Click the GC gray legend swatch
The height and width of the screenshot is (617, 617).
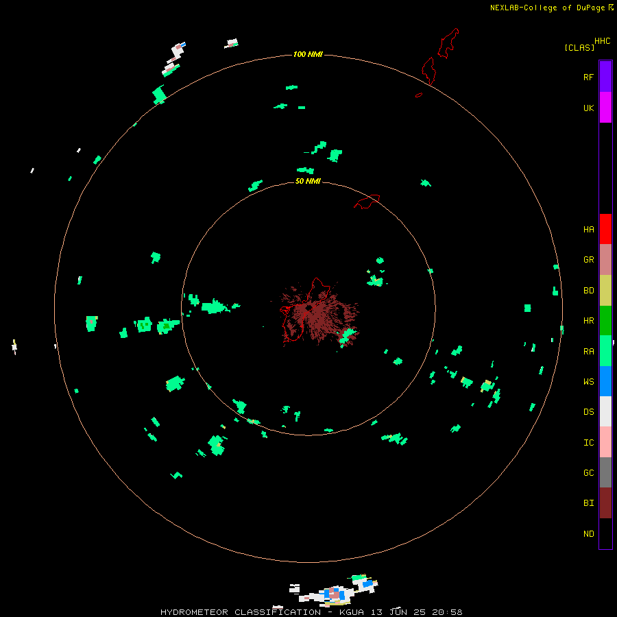tap(605, 472)
